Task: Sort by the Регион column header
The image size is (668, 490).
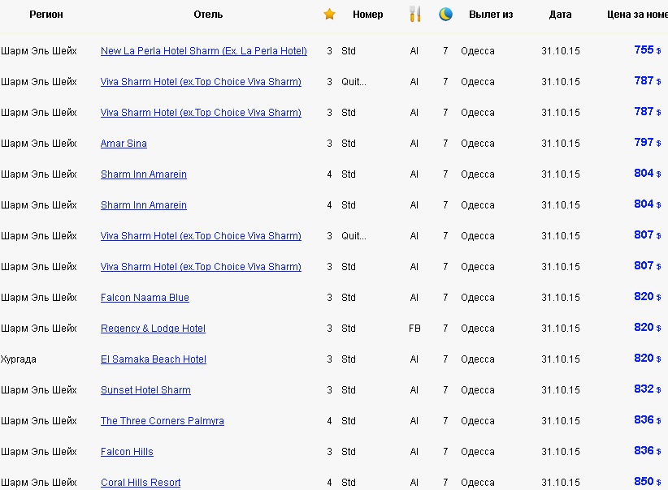Action: click(46, 15)
